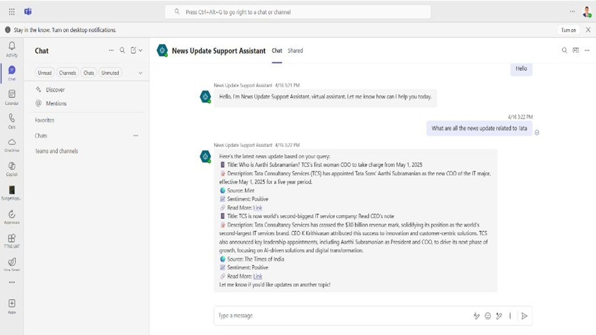
Task: Open Chat in the left rail
Action: pyautogui.click(x=12, y=73)
